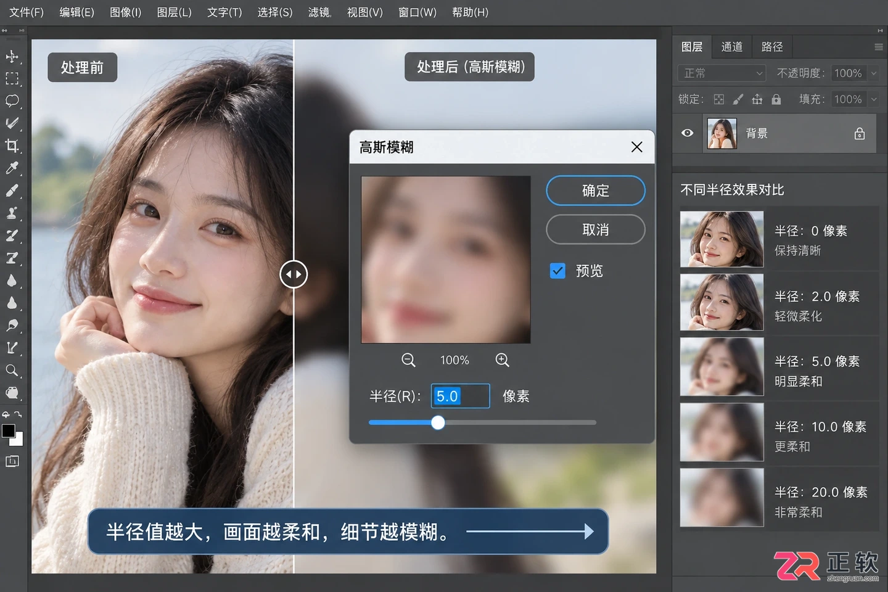888x592 pixels.
Task: Switch to the 通道 tab
Action: [x=732, y=47]
